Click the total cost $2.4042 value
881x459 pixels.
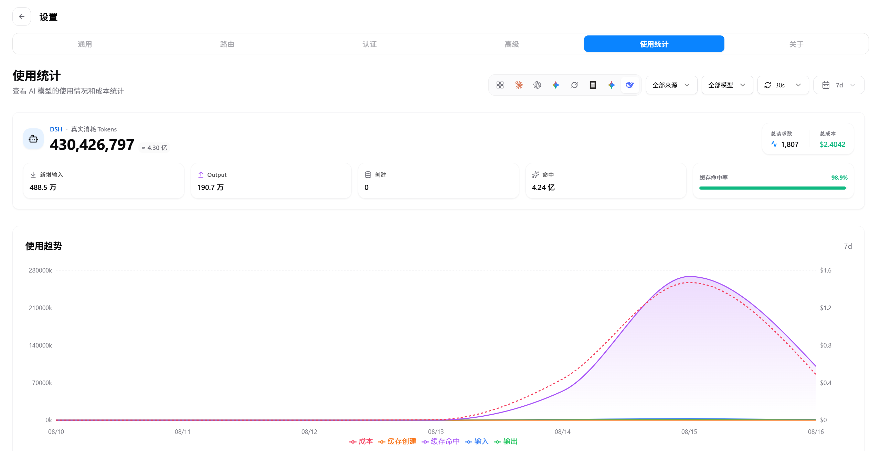(832, 145)
